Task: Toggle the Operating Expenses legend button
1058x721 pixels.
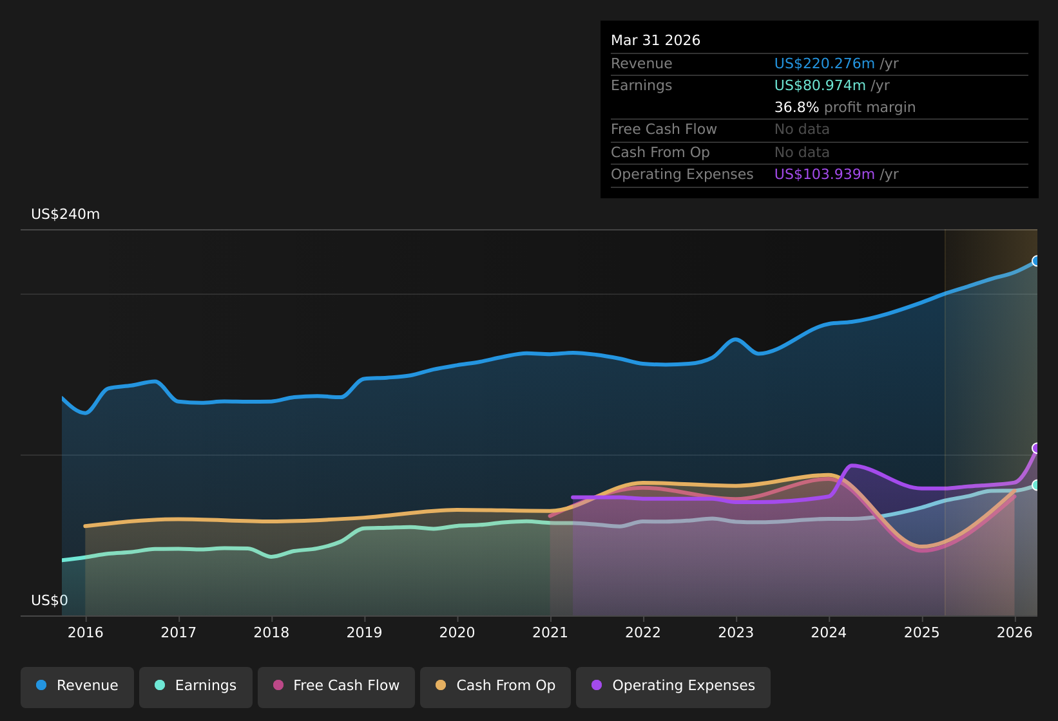Action: (673, 687)
